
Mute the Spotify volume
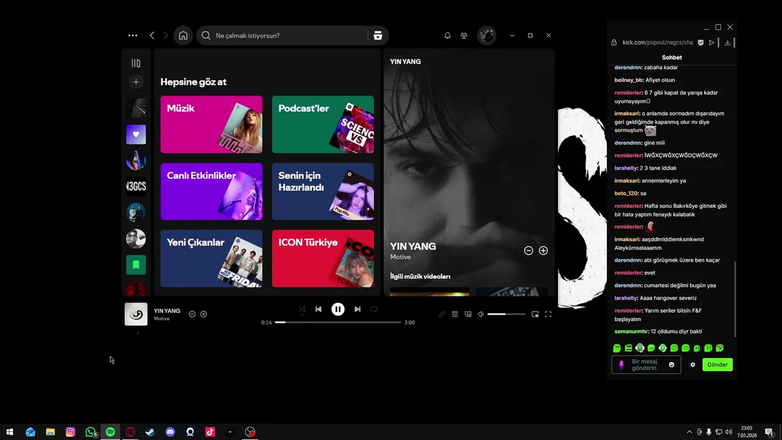coord(481,314)
